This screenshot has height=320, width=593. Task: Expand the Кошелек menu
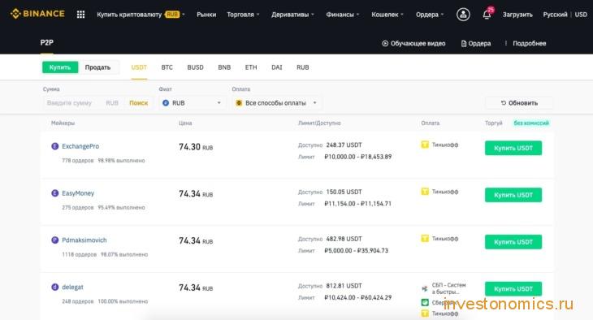pyautogui.click(x=387, y=15)
